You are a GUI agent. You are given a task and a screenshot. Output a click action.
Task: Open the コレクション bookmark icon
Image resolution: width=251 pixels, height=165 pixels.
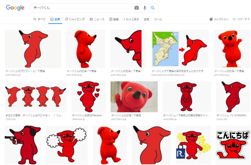211,19
